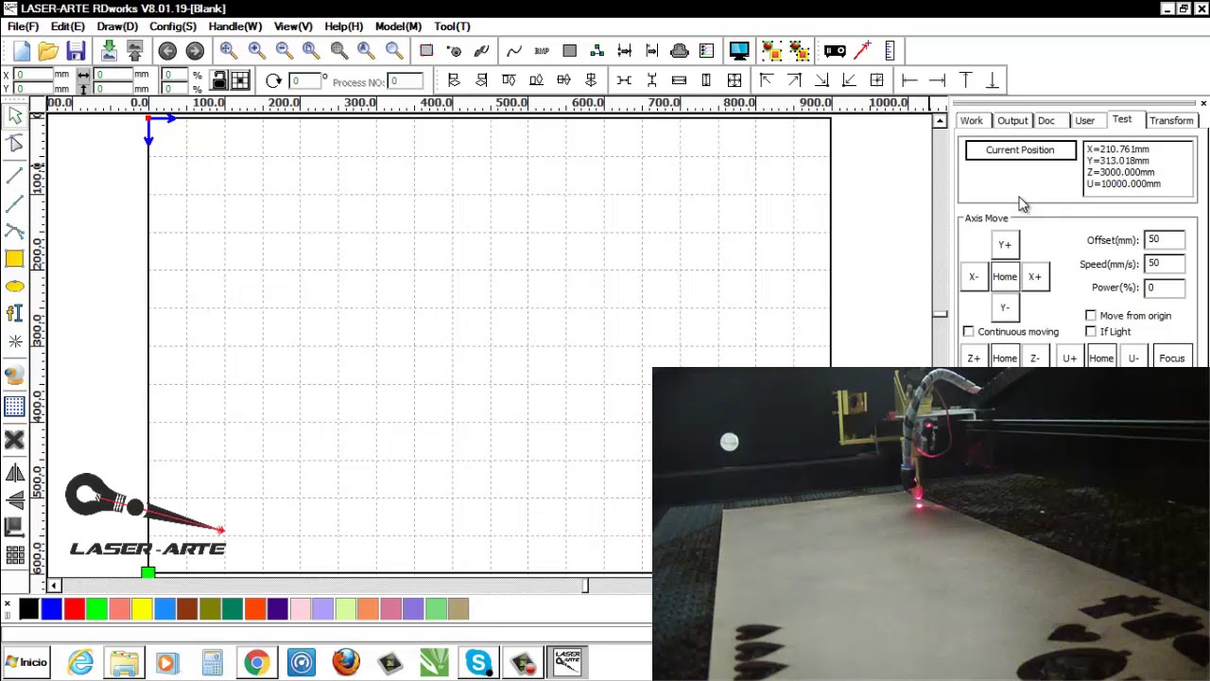Viewport: 1210px width, 681px height.
Task: Open the Model(M) menu
Action: (398, 26)
